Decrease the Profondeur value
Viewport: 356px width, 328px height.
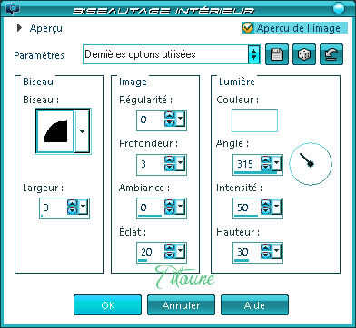(169, 168)
